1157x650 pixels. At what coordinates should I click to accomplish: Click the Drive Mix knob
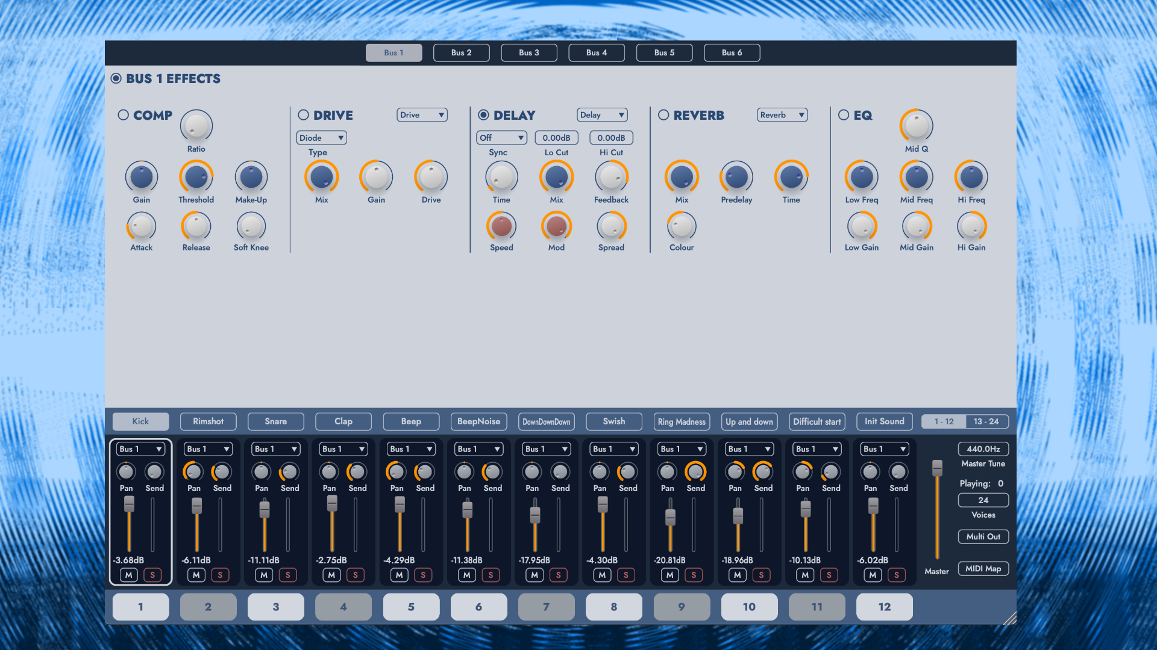(x=321, y=177)
